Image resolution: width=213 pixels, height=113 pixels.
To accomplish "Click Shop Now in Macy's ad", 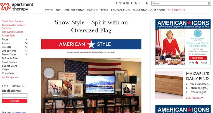I will 198,58.
